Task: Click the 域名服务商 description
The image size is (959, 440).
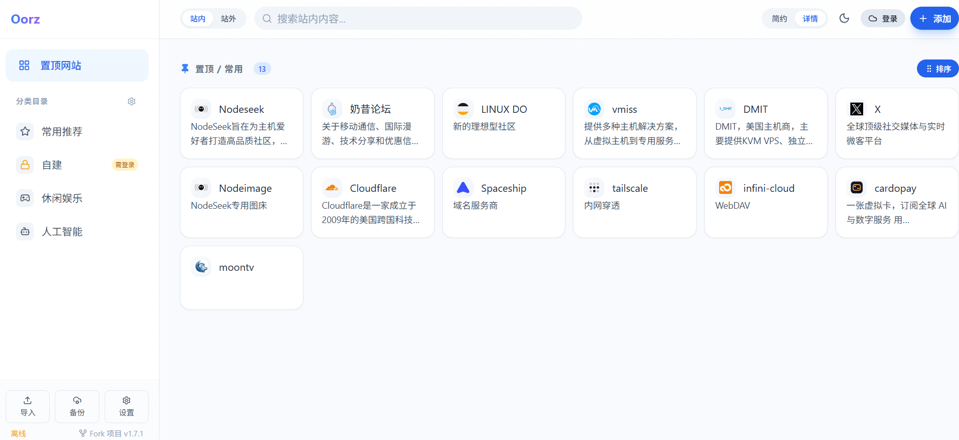Action: tap(476, 206)
